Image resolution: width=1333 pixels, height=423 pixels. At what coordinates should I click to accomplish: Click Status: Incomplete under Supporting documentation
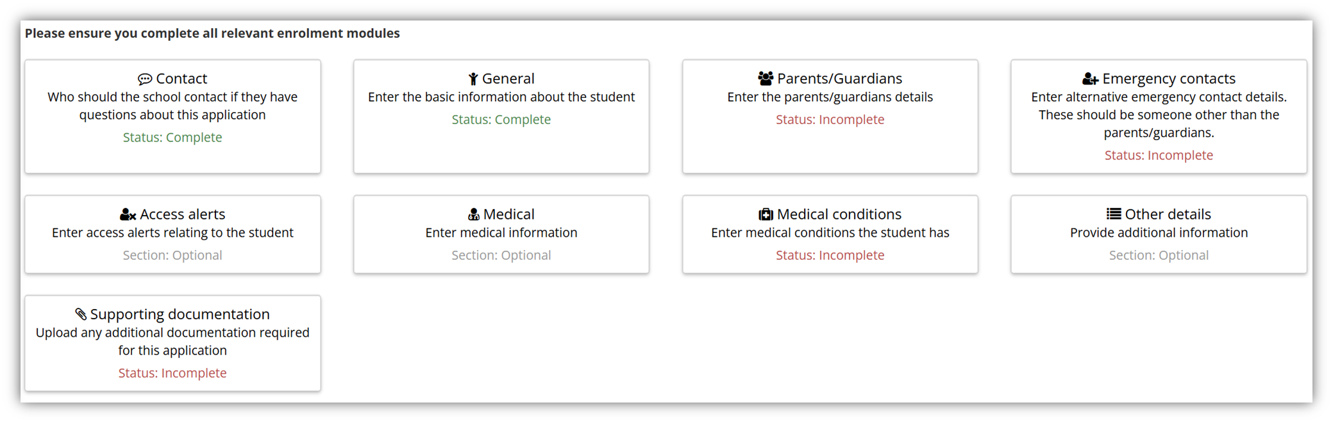coord(172,373)
